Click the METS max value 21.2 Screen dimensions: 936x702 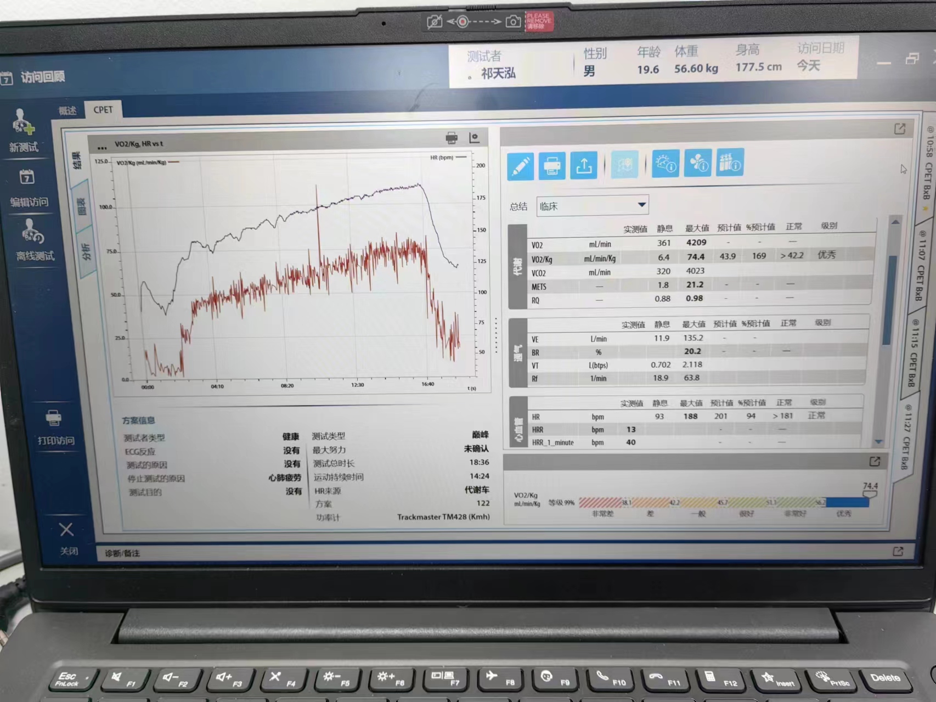click(695, 284)
